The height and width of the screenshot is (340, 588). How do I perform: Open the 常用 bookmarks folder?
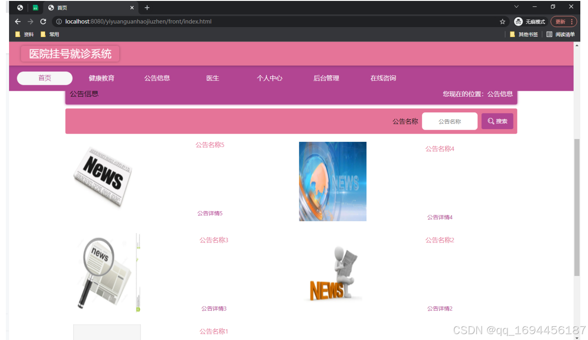click(x=50, y=34)
